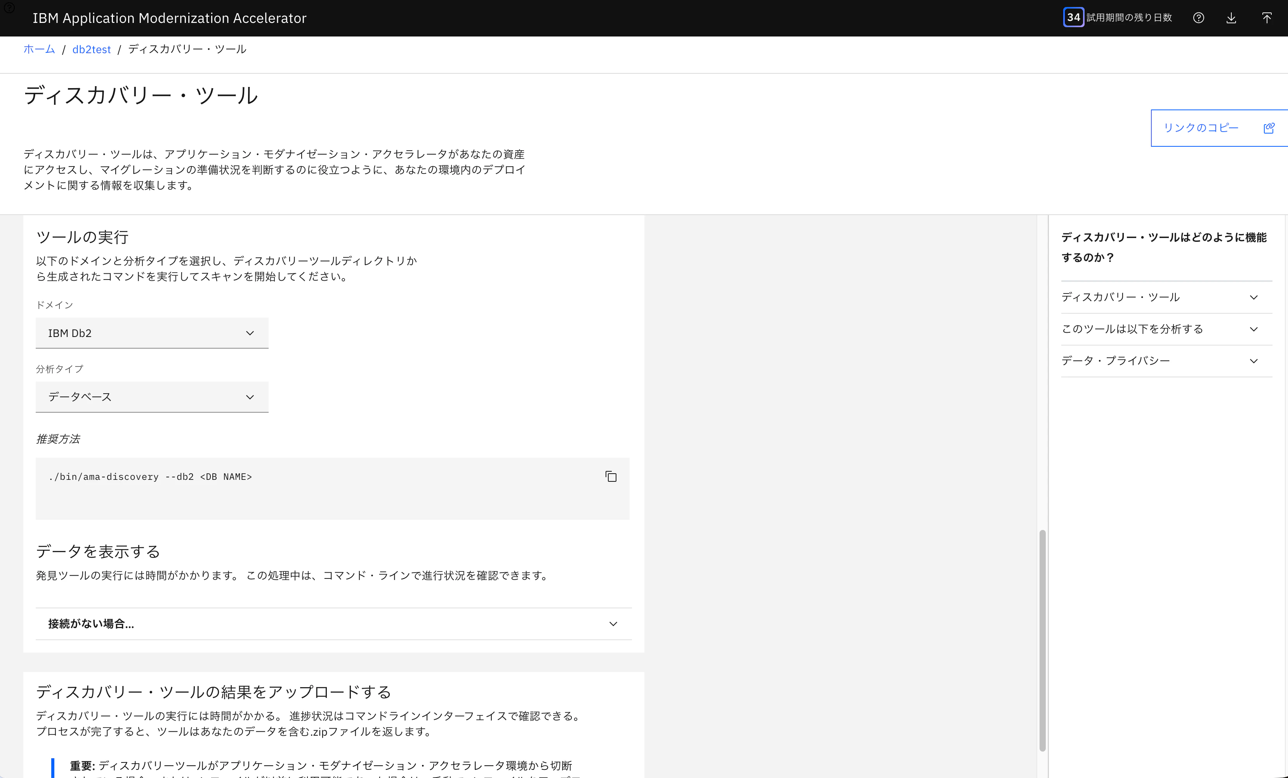This screenshot has height=778, width=1288.
Task: Click the ama-discovery command code box
Action: click(x=332, y=488)
